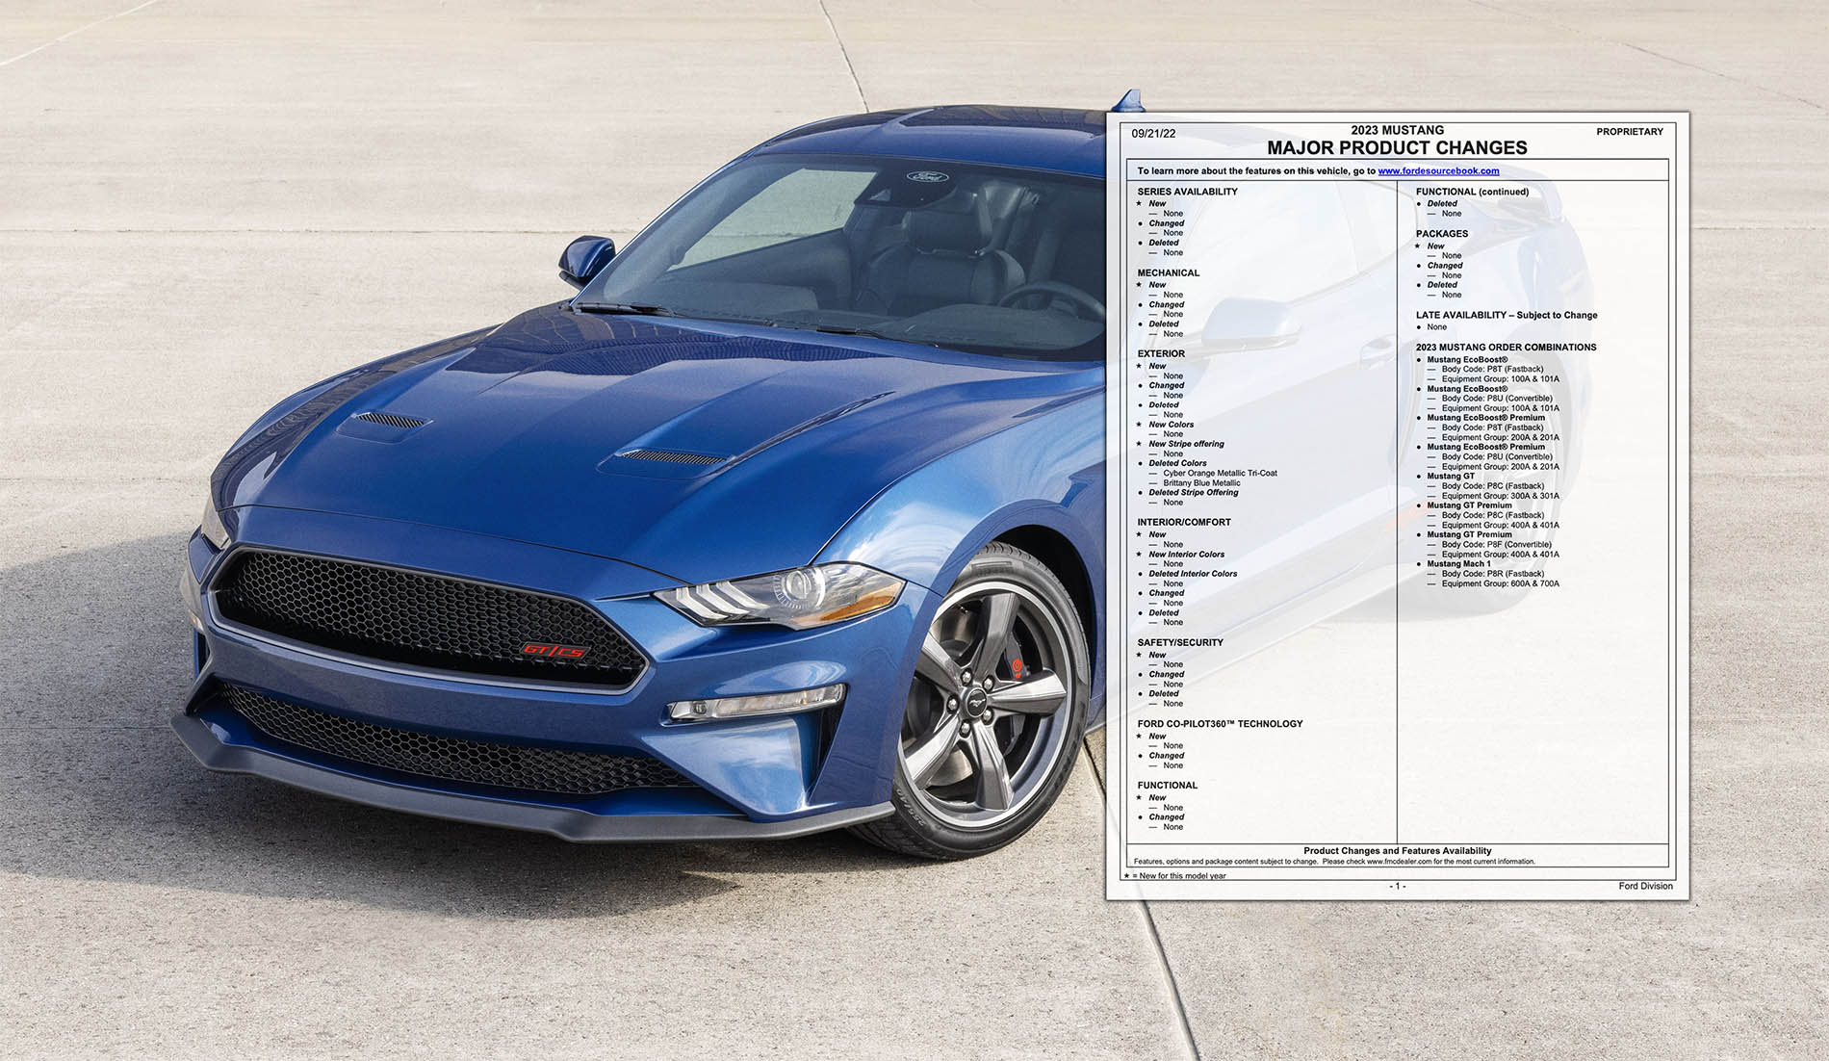Click "Equipment Group: 300A & 301A" line
This screenshot has width=1829, height=1061.
click(x=1500, y=497)
